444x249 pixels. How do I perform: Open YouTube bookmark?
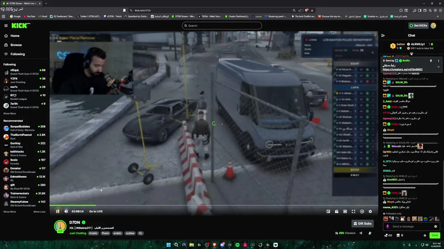coord(29,16)
